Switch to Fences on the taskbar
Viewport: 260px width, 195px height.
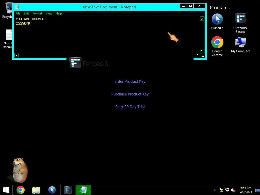coord(68,190)
